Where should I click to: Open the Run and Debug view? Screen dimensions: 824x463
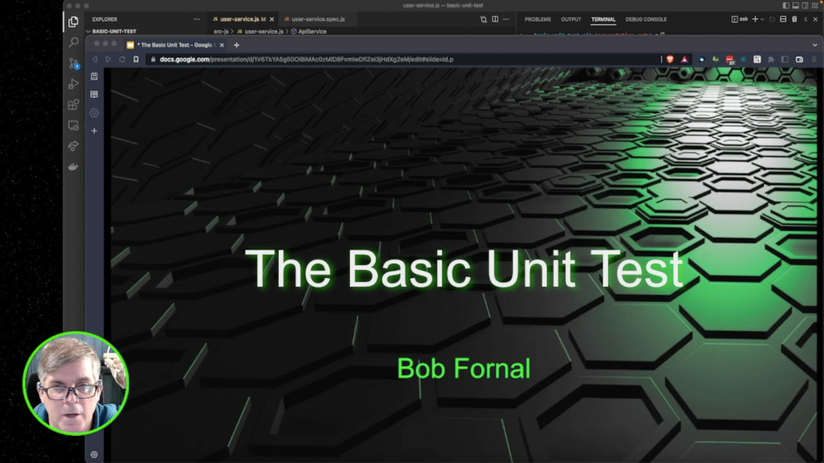click(x=73, y=84)
